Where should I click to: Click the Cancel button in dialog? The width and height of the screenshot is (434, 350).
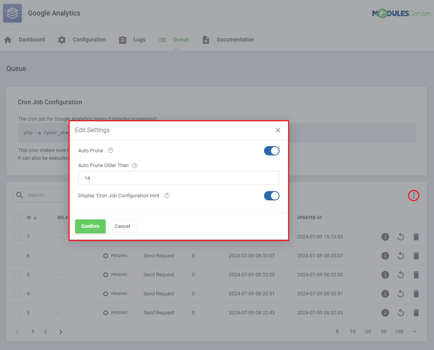tap(122, 226)
